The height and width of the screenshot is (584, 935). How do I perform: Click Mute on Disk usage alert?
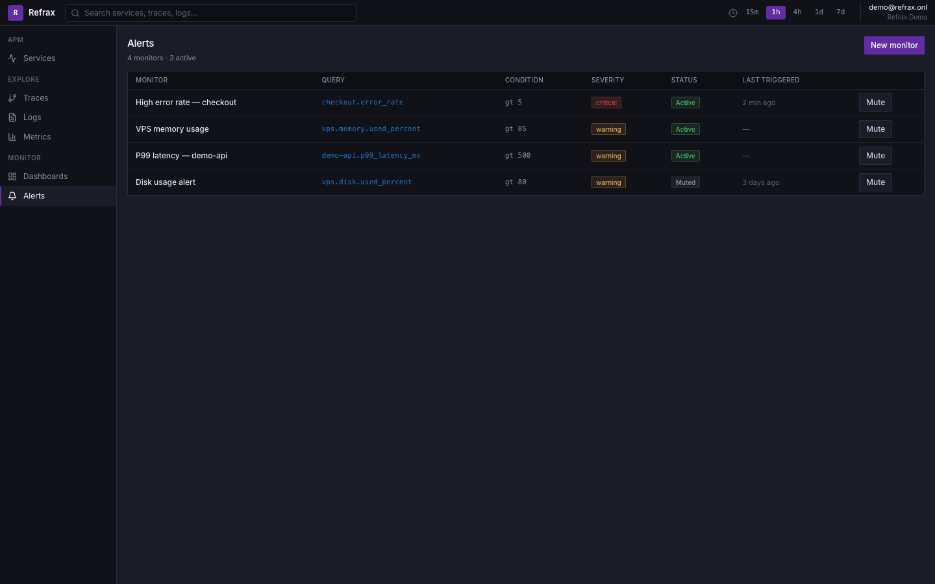coord(875,182)
